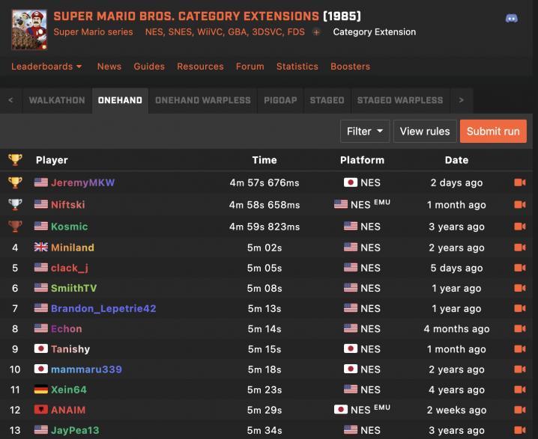This screenshot has width=538, height=439.
Task: Switch to the Walkathon category tab
Action: point(57,100)
